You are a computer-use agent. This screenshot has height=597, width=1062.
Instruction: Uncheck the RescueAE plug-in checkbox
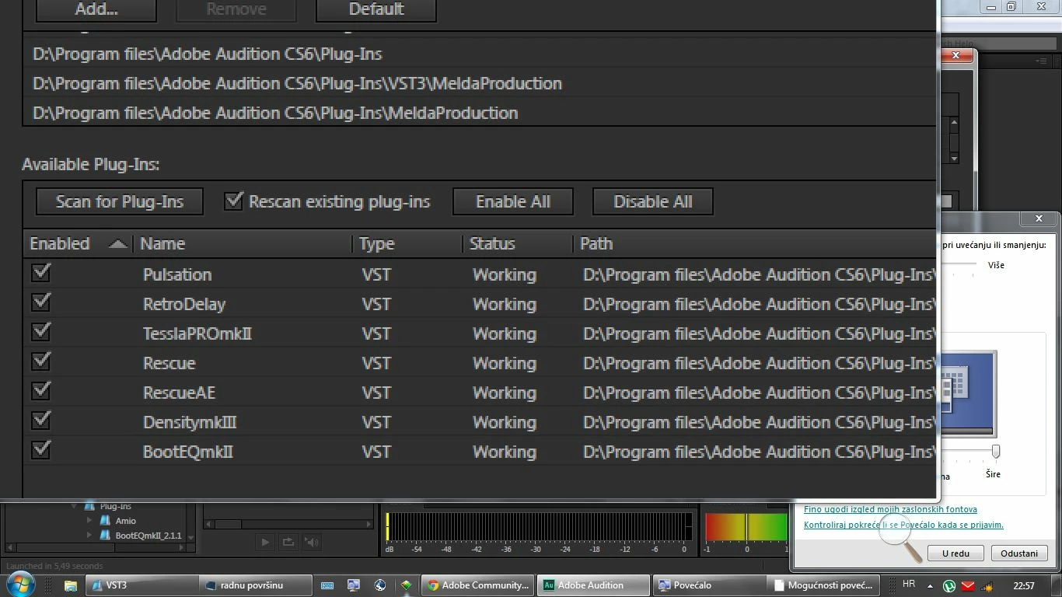pyautogui.click(x=40, y=390)
